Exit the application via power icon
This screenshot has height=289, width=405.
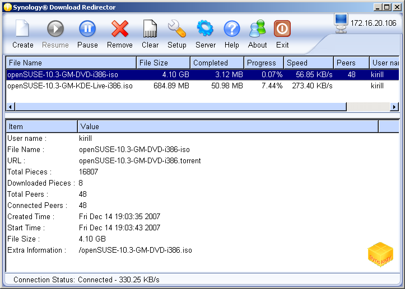pyautogui.click(x=282, y=29)
